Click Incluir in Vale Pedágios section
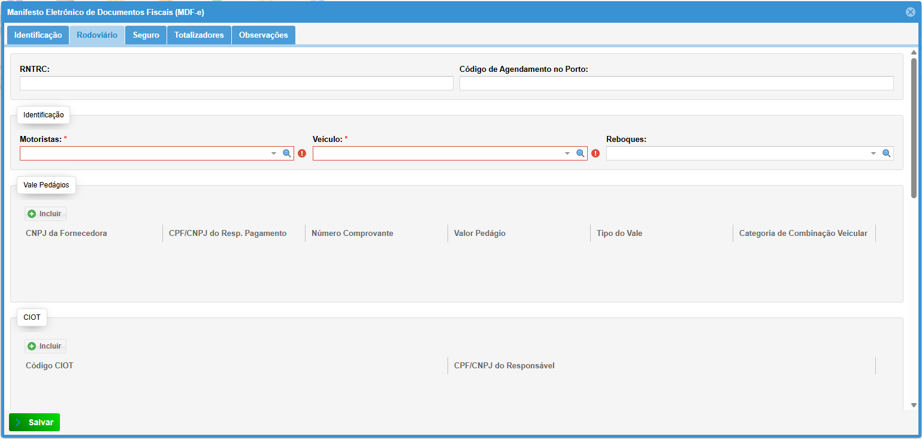Image resolution: width=922 pixels, height=439 pixels. coord(46,214)
